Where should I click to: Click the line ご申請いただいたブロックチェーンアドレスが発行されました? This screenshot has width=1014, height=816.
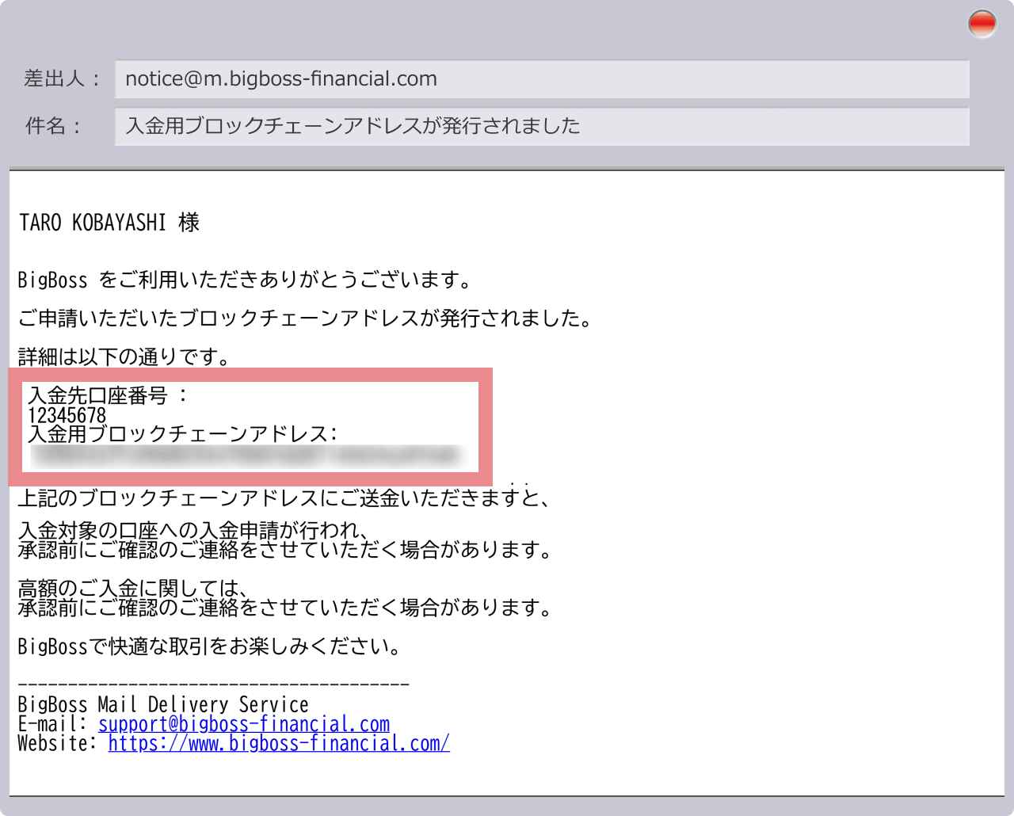[305, 318]
